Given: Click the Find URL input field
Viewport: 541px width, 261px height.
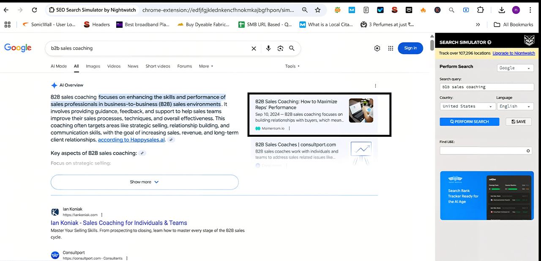Looking at the screenshot, I should tap(483, 151).
